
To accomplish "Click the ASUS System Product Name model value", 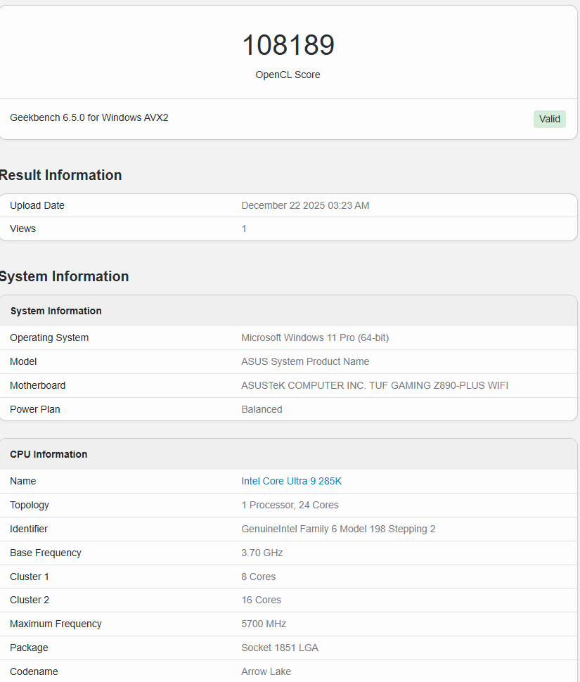I will click(x=305, y=361).
